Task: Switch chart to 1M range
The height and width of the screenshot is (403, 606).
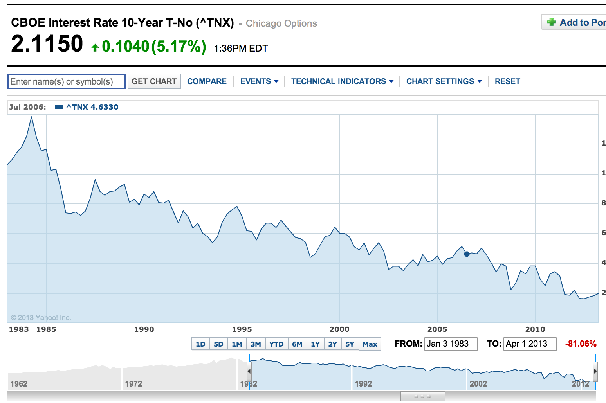Action: click(x=237, y=344)
